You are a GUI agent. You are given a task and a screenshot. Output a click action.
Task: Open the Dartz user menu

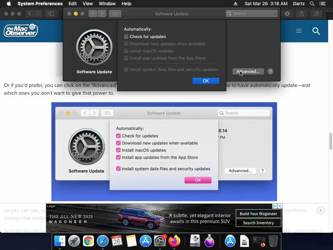299,4
